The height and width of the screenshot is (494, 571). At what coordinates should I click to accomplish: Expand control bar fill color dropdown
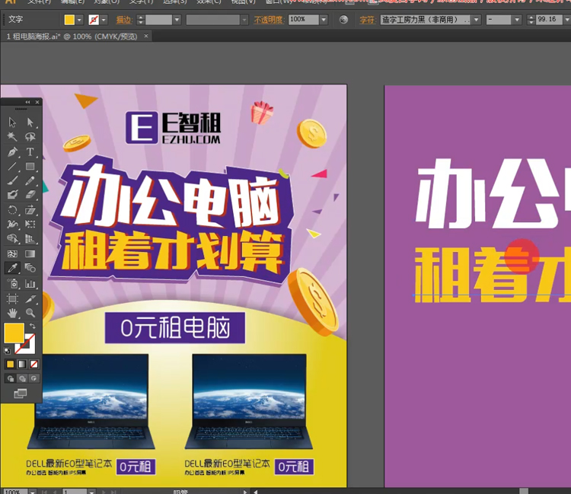(x=79, y=20)
